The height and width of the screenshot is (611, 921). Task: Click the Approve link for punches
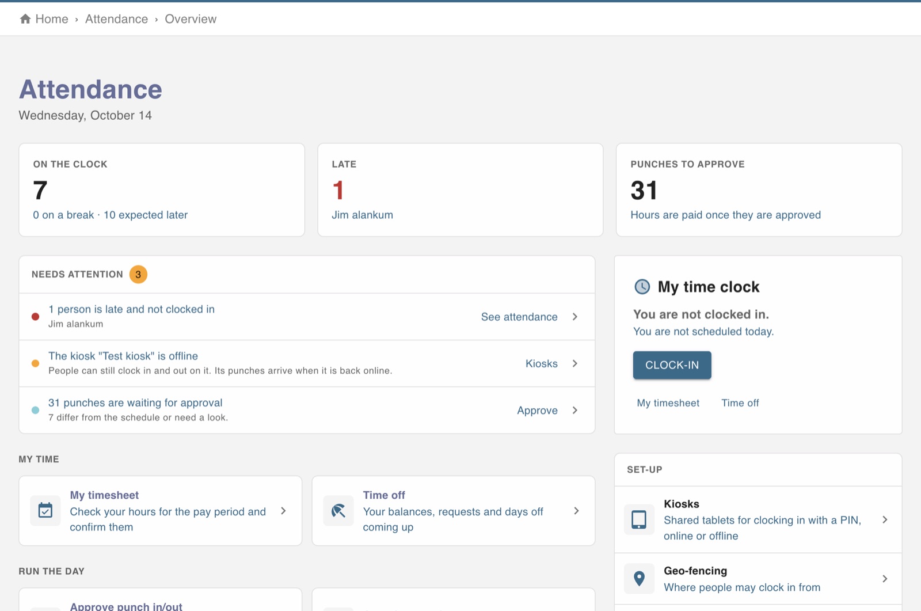[537, 410]
